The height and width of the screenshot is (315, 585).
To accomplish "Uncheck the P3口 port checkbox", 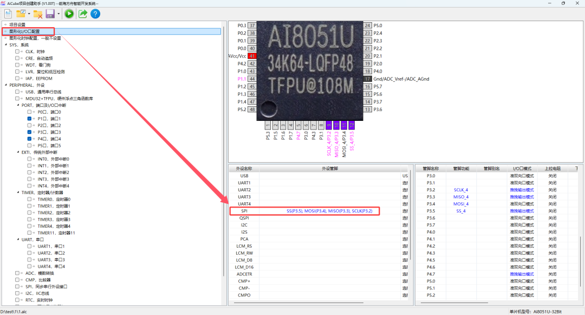I will coord(30,132).
